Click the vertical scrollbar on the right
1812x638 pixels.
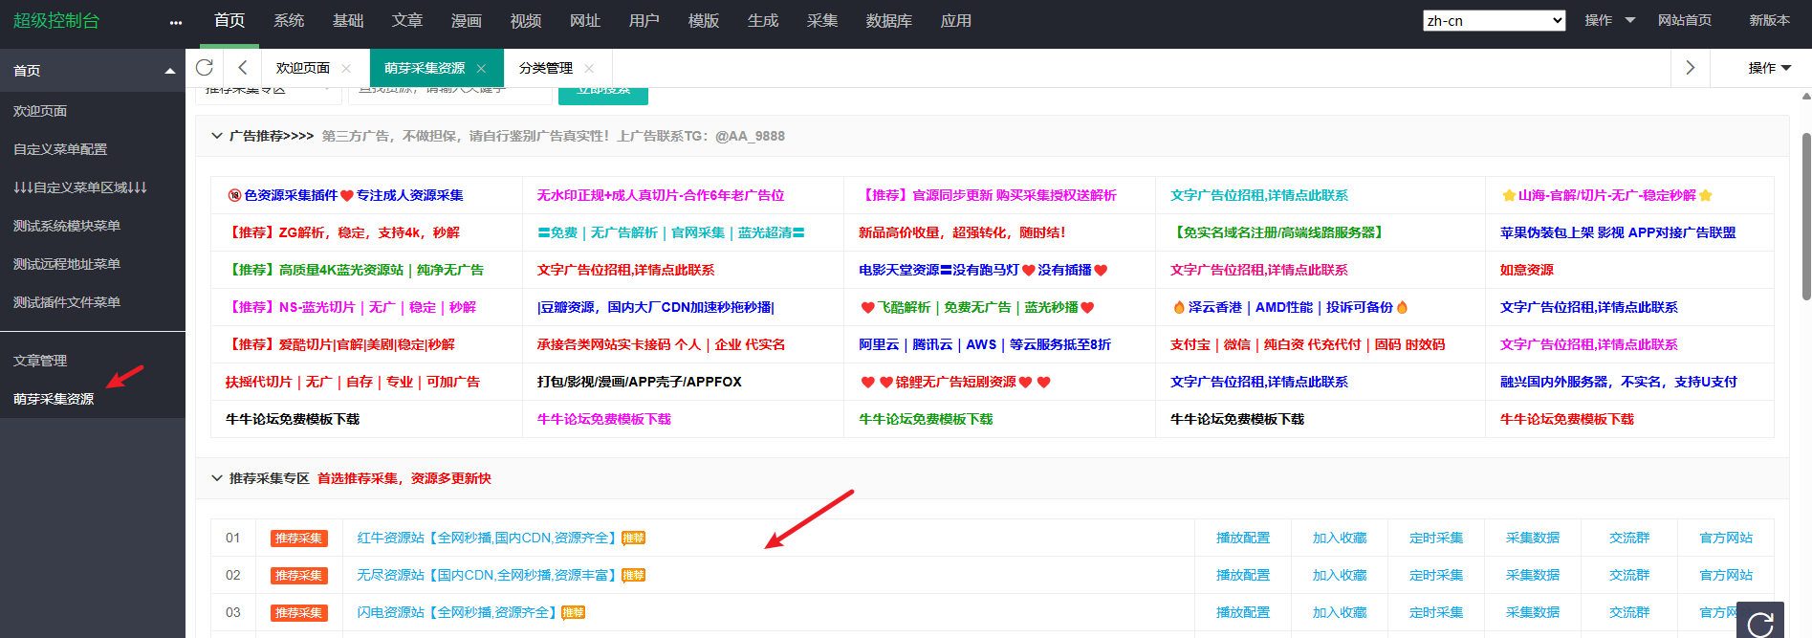pyautogui.click(x=1805, y=220)
